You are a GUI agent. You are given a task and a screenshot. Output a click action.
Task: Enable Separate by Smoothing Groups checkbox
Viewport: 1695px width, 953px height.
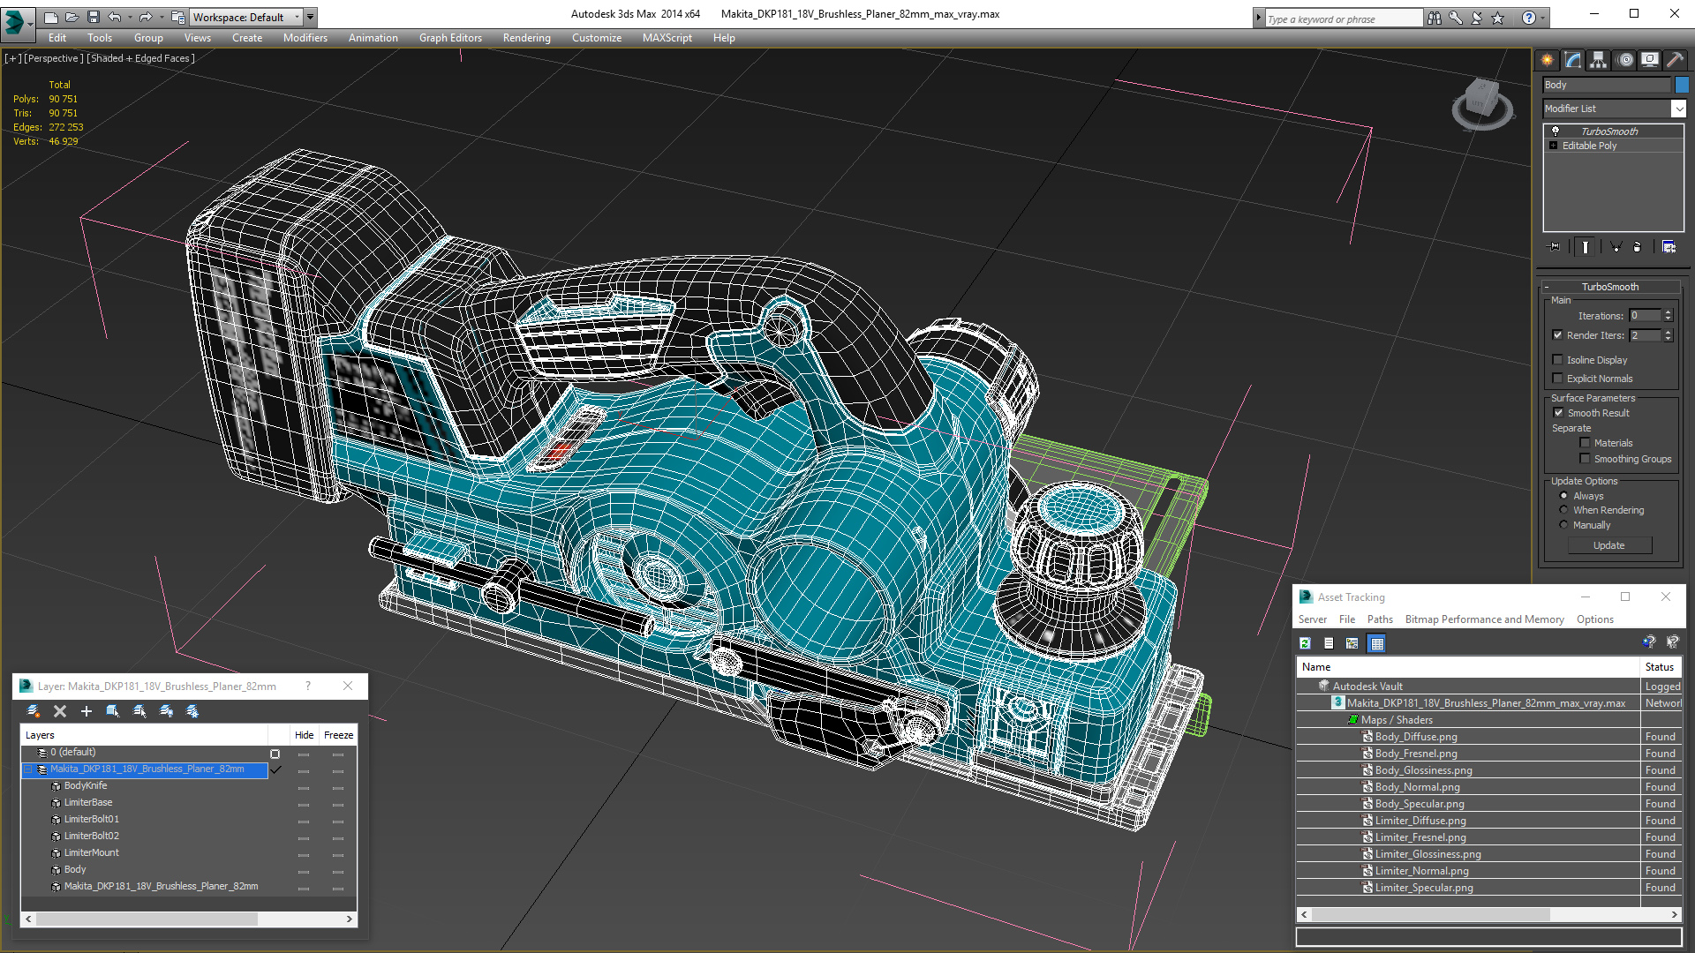coord(1586,459)
